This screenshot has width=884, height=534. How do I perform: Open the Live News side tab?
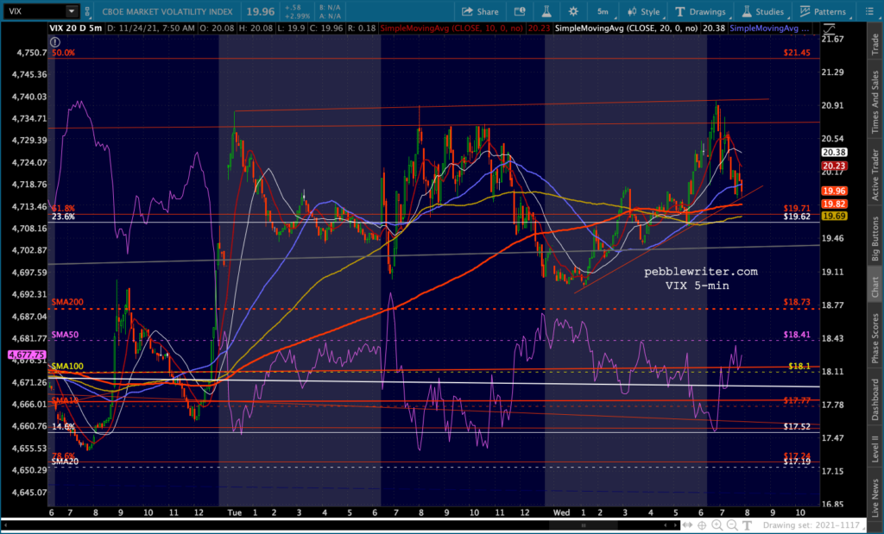click(x=875, y=496)
